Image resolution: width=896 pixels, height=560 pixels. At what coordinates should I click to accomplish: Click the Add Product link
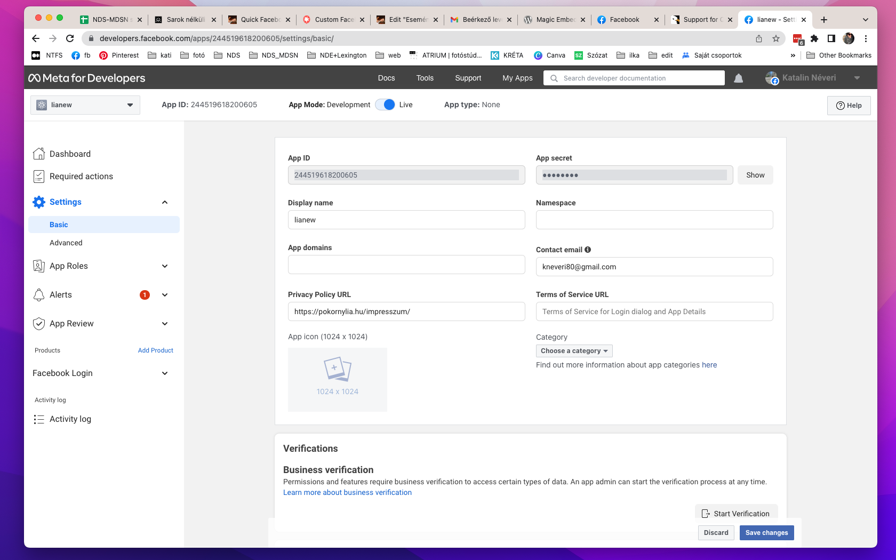156,350
